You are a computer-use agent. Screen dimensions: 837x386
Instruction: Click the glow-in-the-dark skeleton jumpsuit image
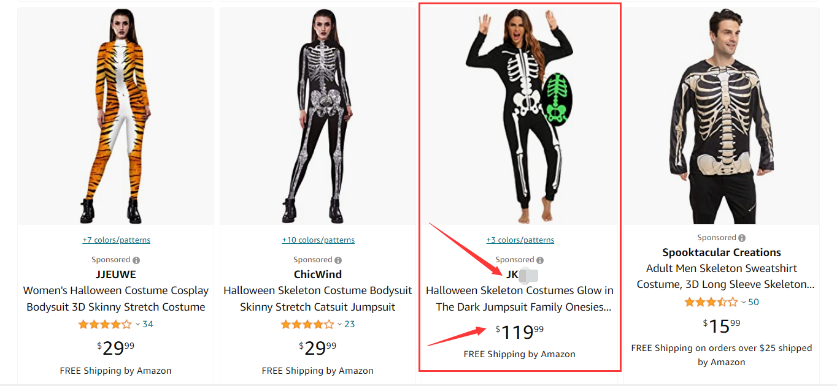tap(520, 116)
